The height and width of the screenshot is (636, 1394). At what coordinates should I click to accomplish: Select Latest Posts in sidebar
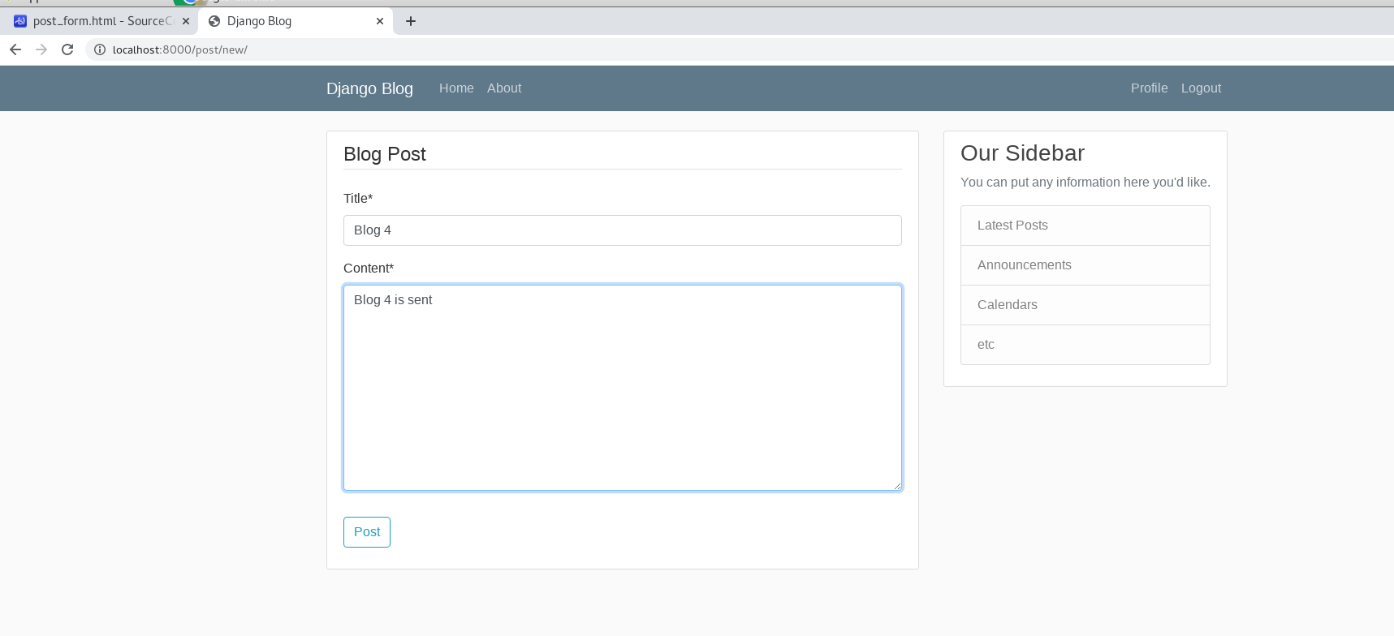[x=1085, y=226]
